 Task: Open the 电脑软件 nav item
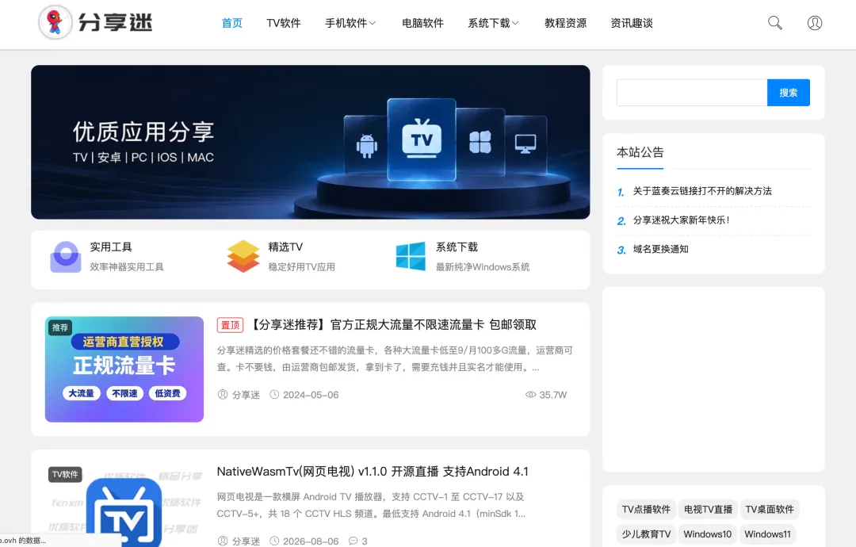click(x=422, y=23)
